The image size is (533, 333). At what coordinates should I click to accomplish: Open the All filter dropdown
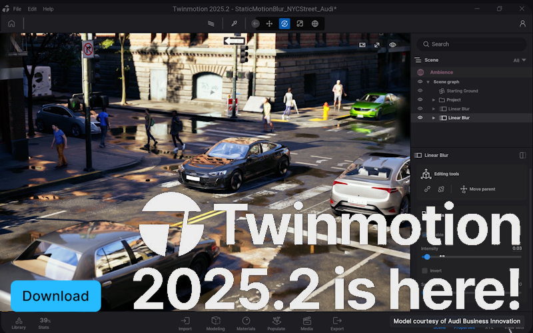pyautogui.click(x=518, y=60)
